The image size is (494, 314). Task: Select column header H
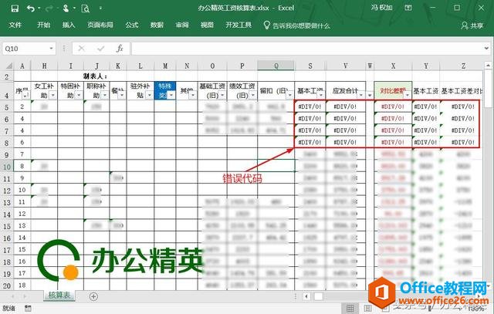pos(44,66)
